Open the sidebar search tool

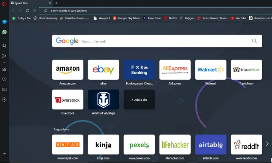point(4,45)
